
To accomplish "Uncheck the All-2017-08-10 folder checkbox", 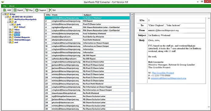I will coord(8,17).
